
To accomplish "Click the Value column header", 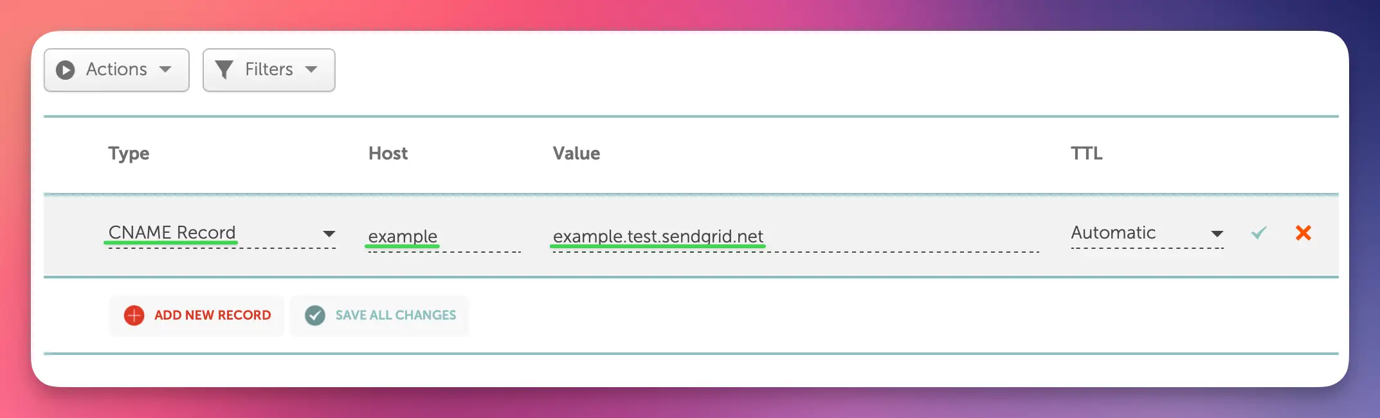I will (576, 153).
